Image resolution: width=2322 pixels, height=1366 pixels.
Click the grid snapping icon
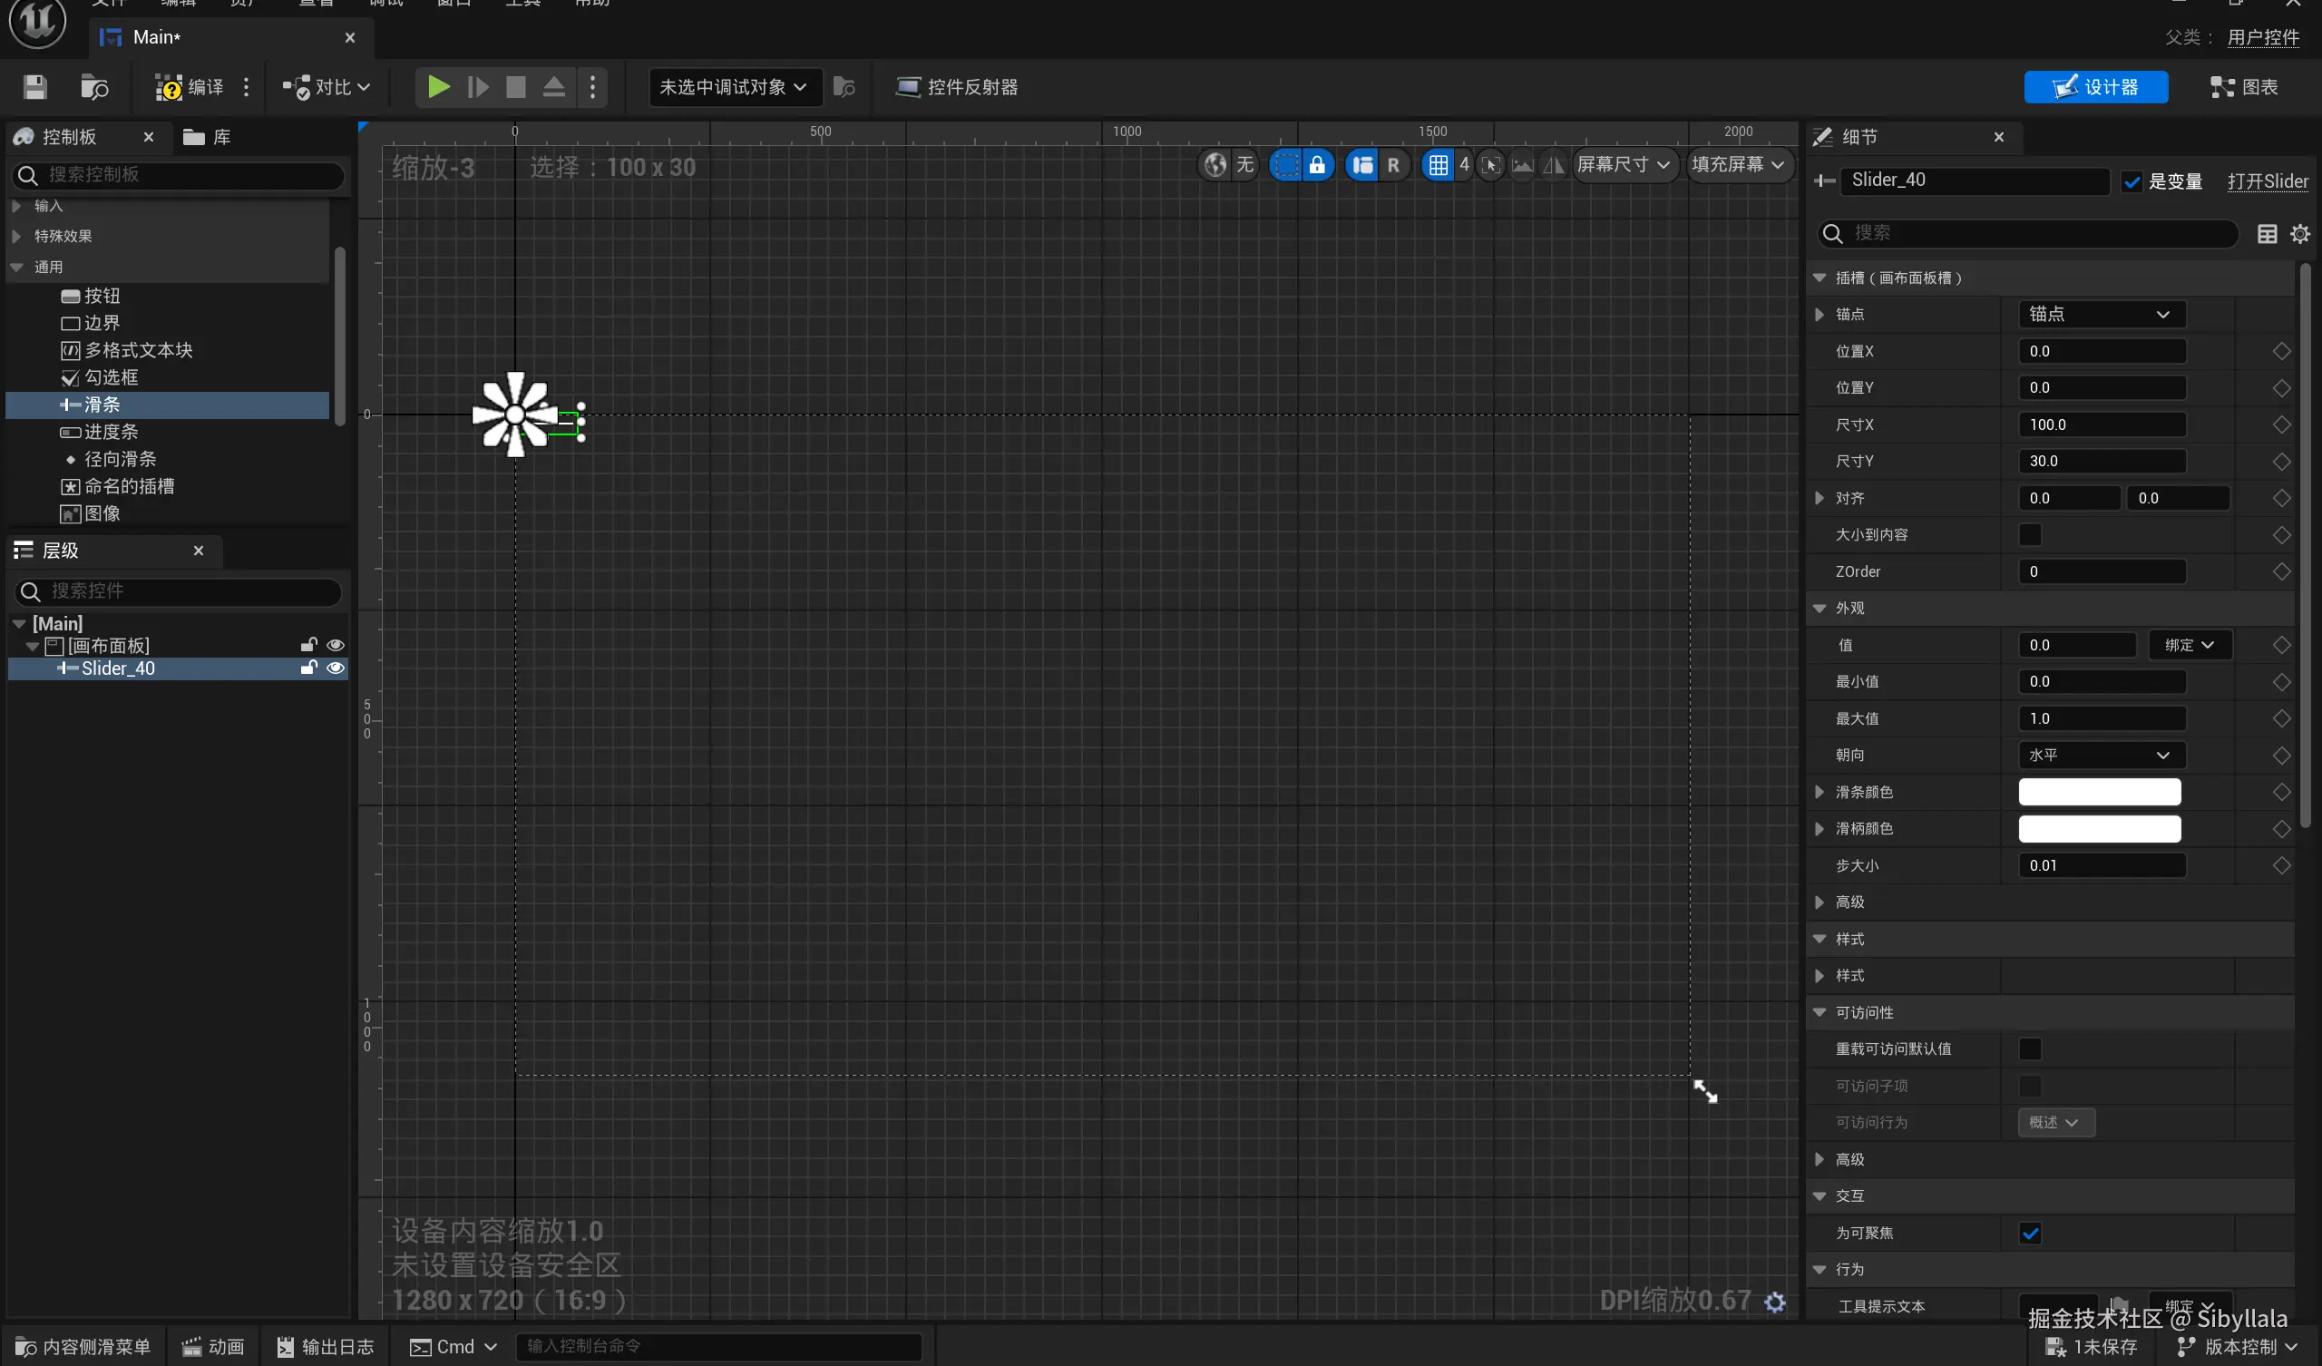point(1438,165)
